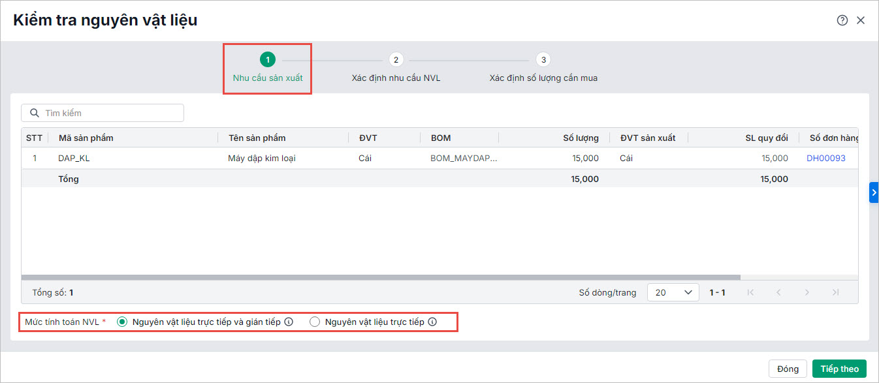879x383 pixels.
Task: Go to step 3 Xác định số lượng cần mua
Action: (543, 60)
